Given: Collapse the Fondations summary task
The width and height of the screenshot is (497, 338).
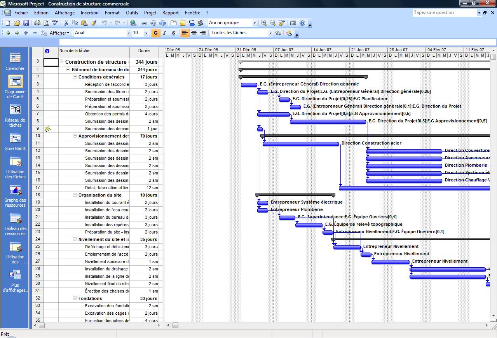Looking at the screenshot, I should 75,298.
